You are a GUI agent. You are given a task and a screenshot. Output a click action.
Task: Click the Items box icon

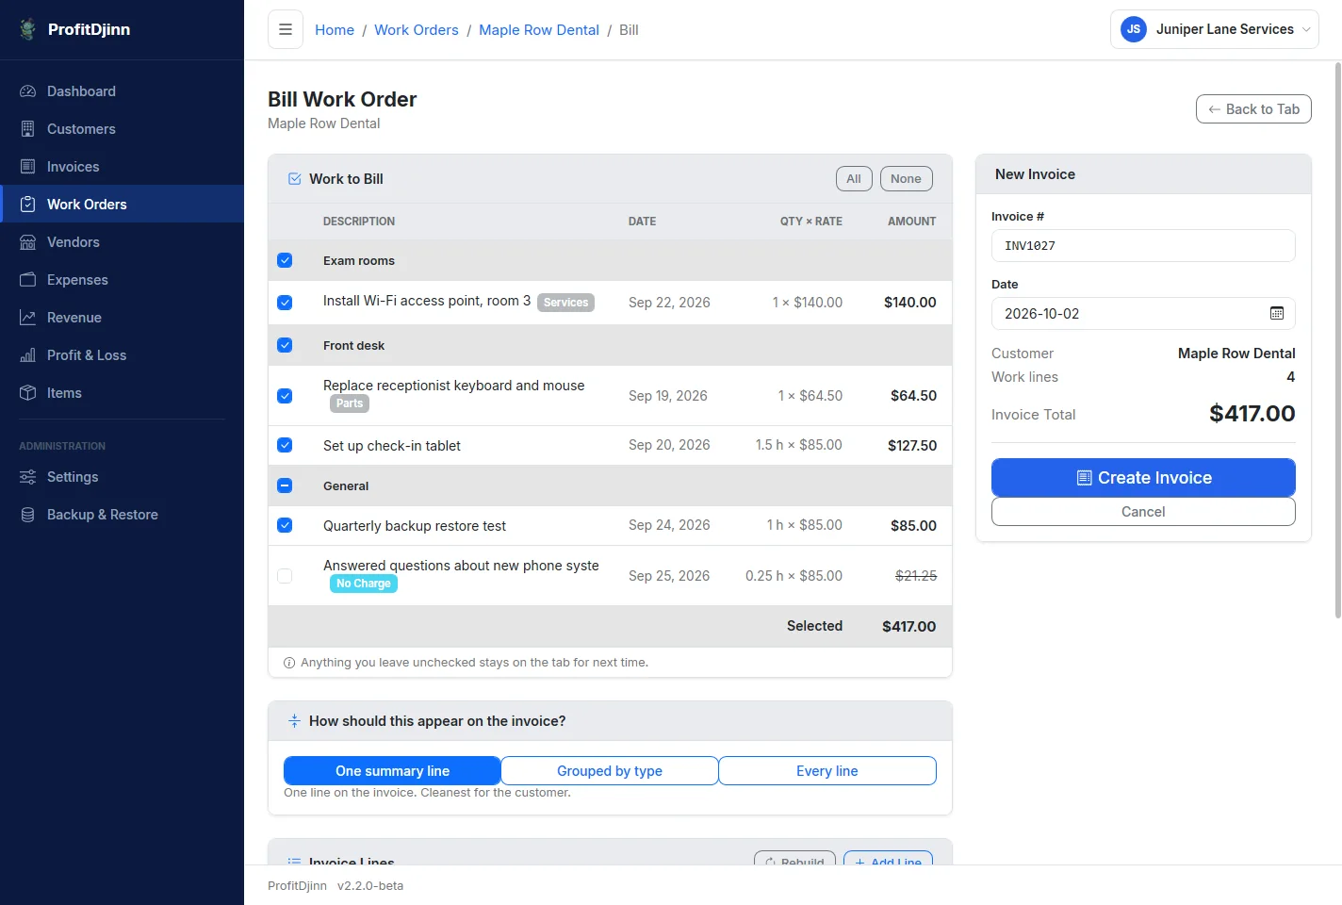point(28,393)
